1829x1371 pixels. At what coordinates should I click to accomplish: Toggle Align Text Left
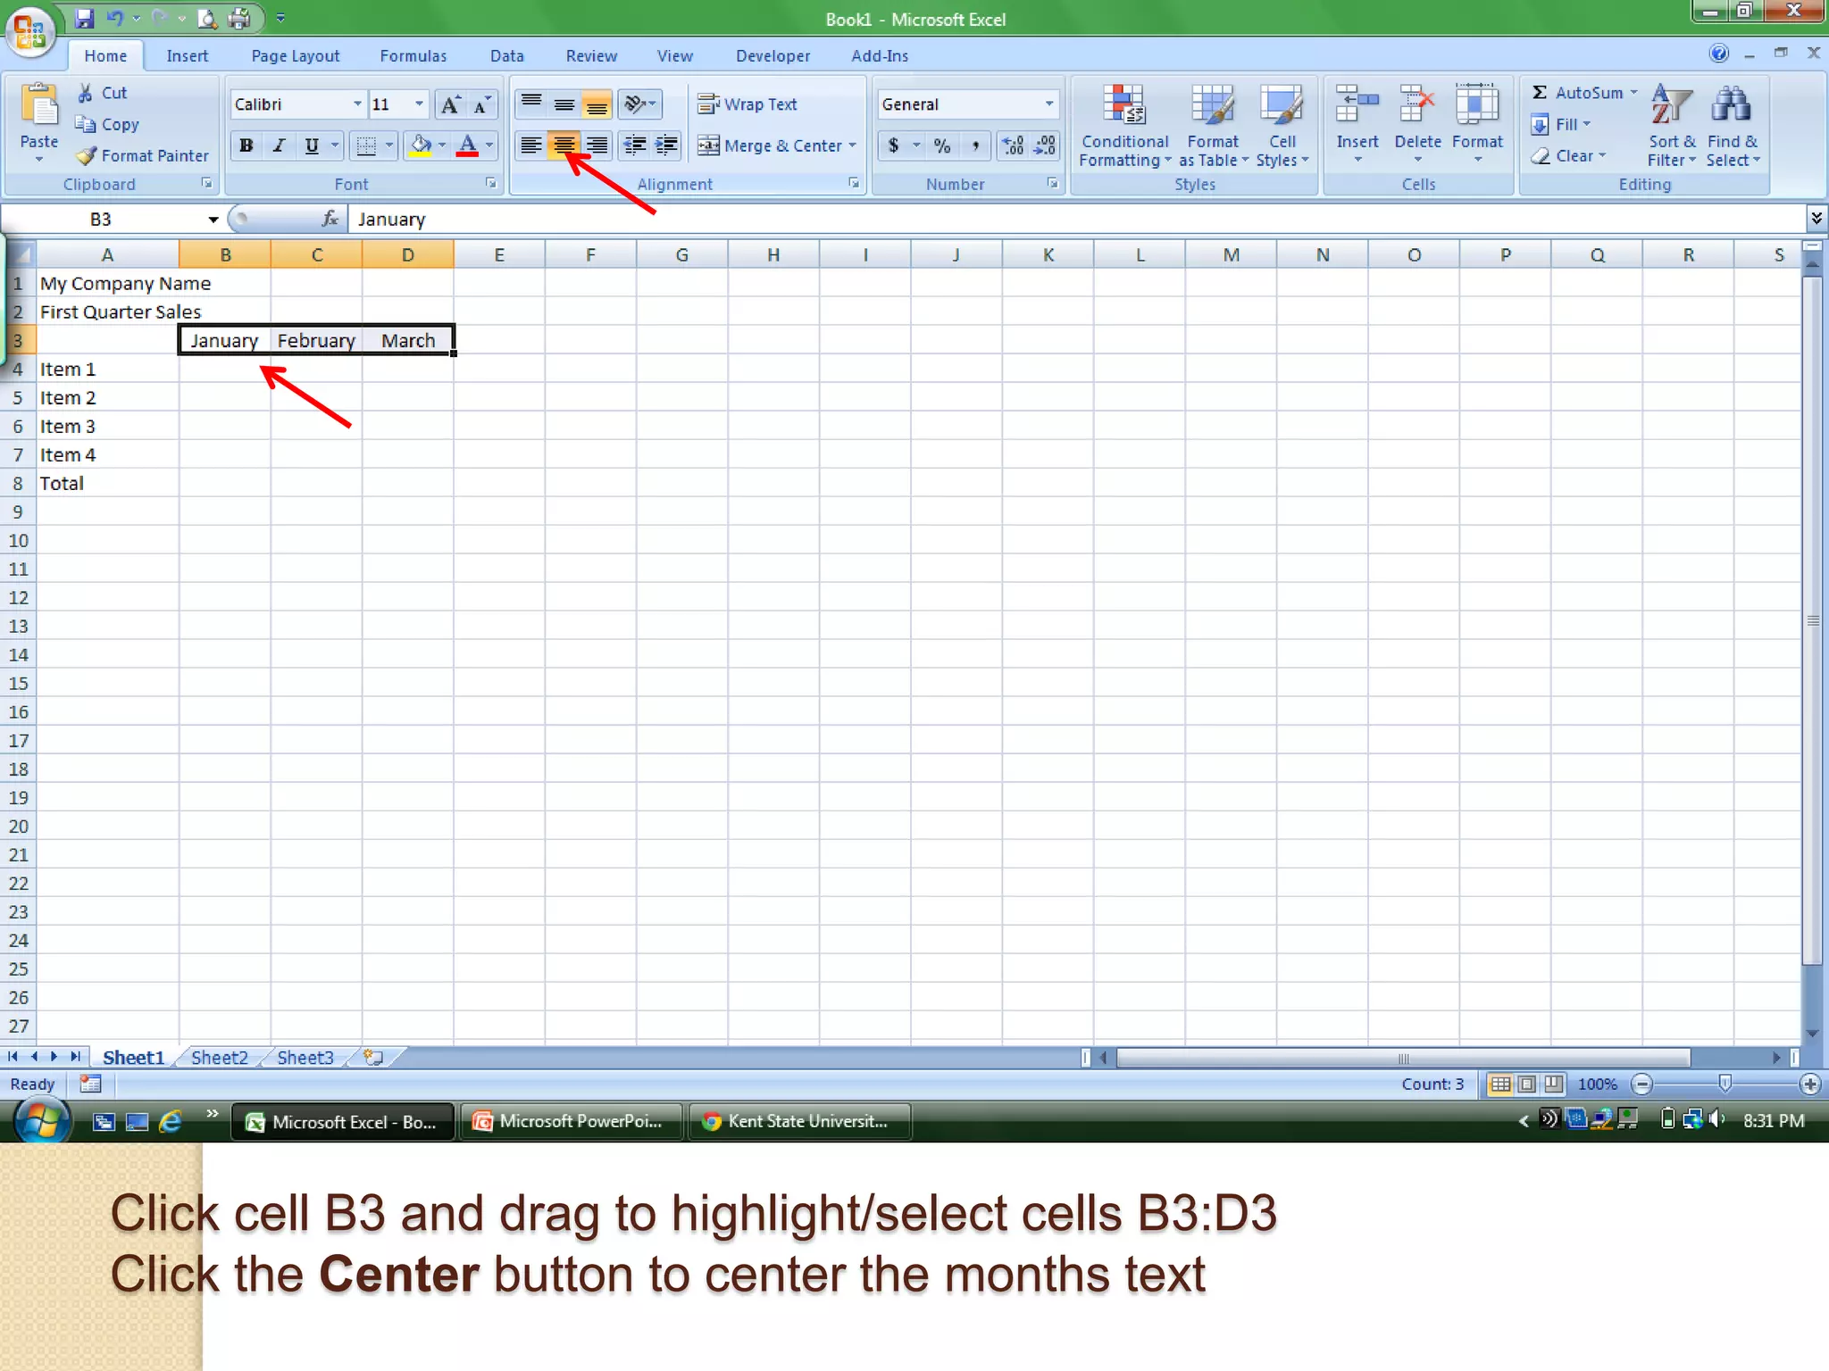(531, 145)
